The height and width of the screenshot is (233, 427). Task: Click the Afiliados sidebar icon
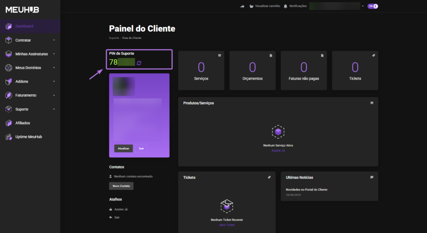tap(8, 123)
